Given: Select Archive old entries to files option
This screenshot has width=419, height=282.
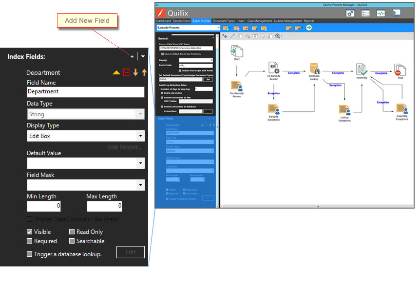Looking at the screenshot, I should pos(162,98).
